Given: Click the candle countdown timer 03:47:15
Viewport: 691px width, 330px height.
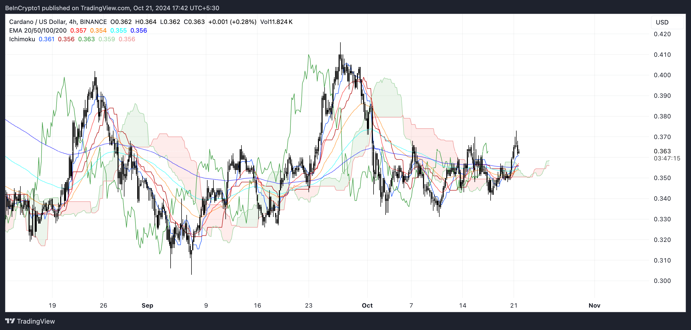Looking at the screenshot, I should coord(667,158).
